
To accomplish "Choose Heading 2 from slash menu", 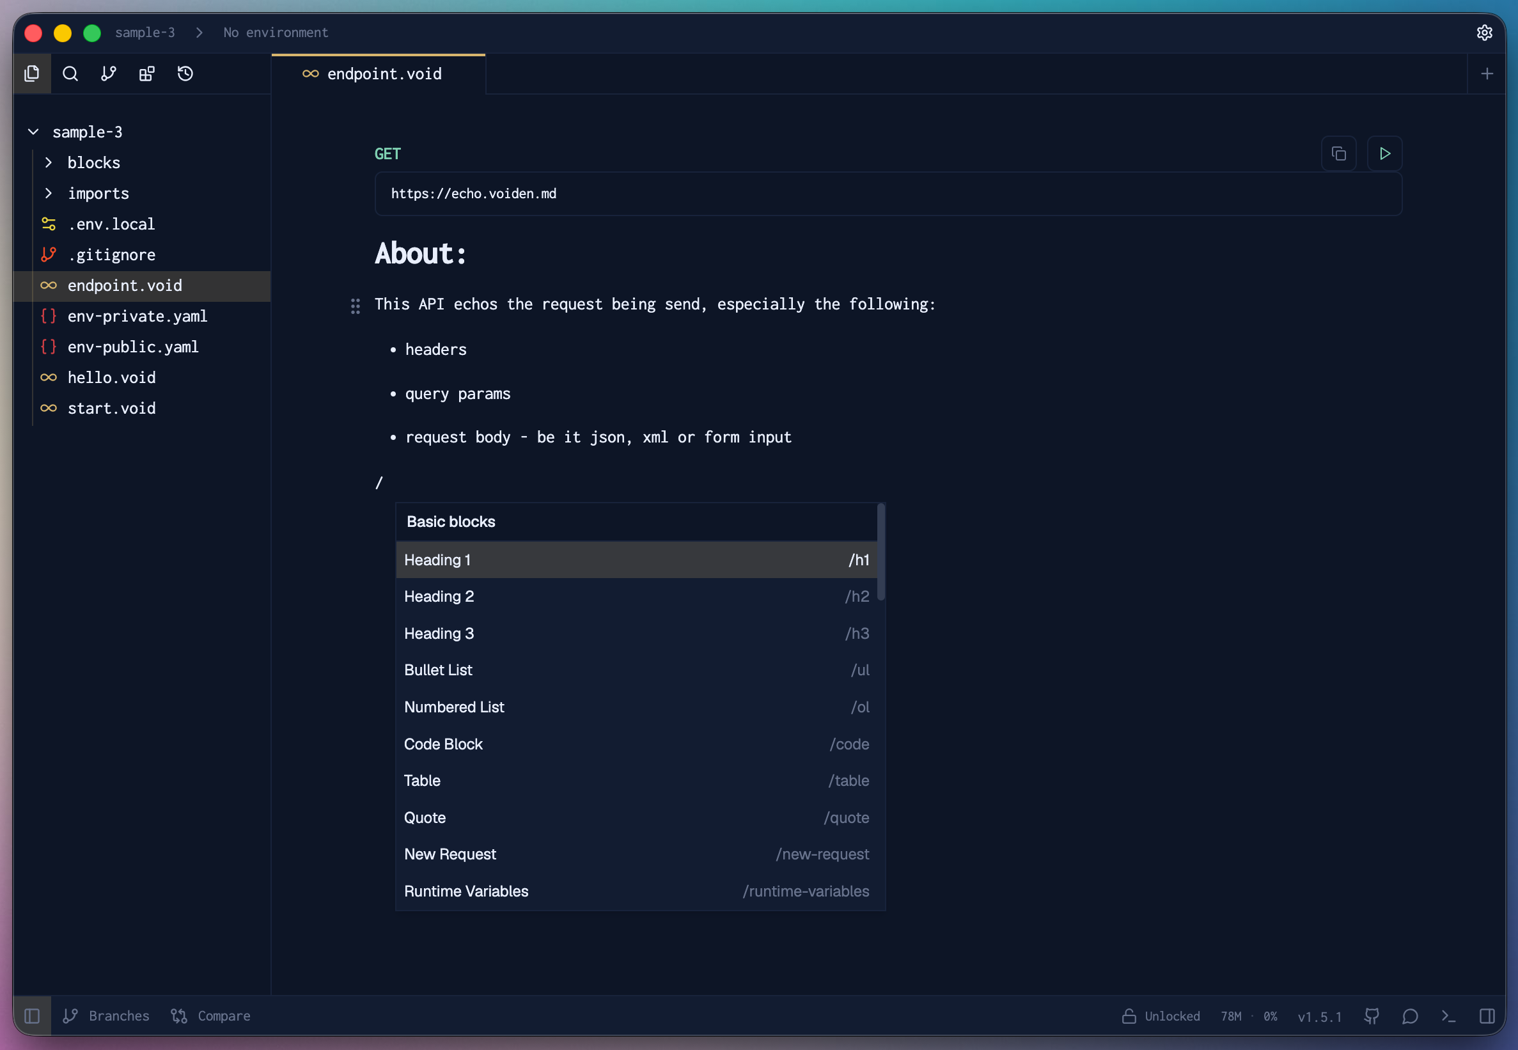I will point(637,597).
